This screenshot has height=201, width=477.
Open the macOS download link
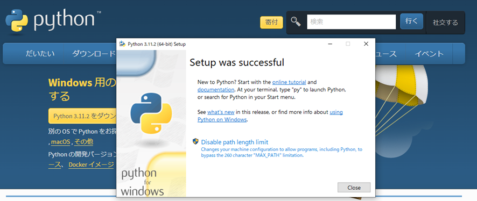(60, 142)
